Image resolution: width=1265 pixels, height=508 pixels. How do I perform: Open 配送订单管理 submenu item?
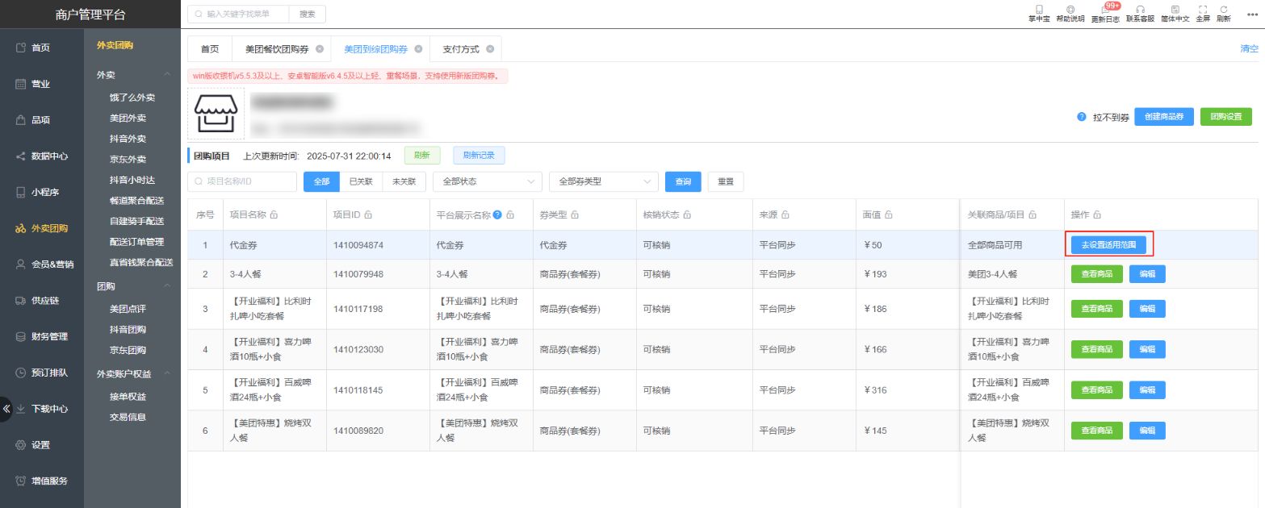136,241
